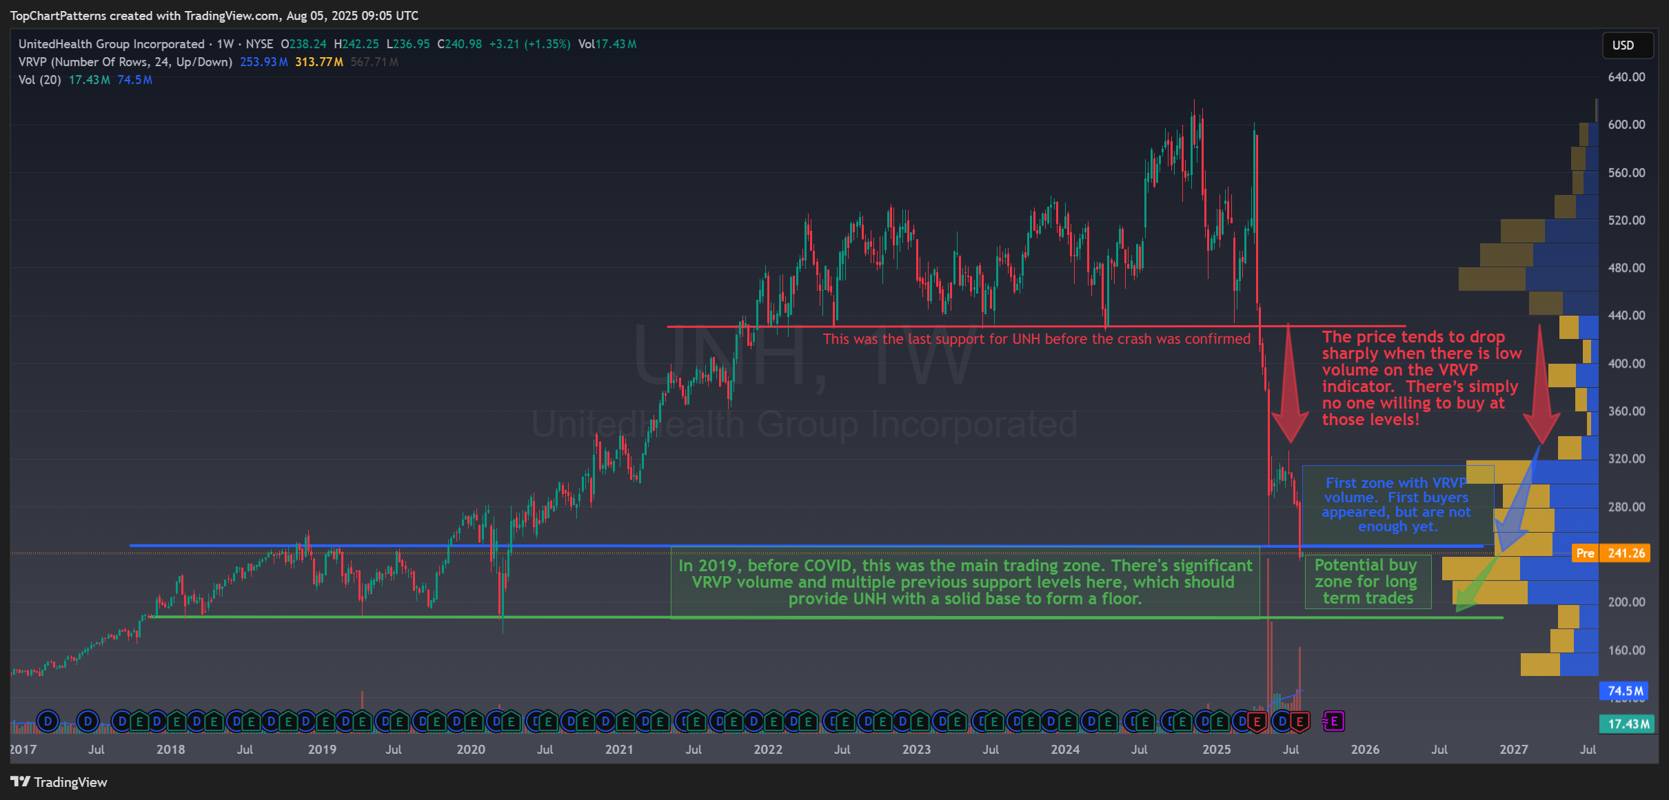Select the red horizontal support line

[x=1036, y=326]
